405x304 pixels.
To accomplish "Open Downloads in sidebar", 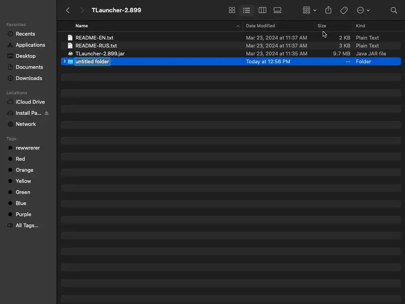I will pos(29,78).
